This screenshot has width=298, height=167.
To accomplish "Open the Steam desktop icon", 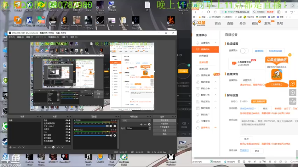I will click(5, 142).
